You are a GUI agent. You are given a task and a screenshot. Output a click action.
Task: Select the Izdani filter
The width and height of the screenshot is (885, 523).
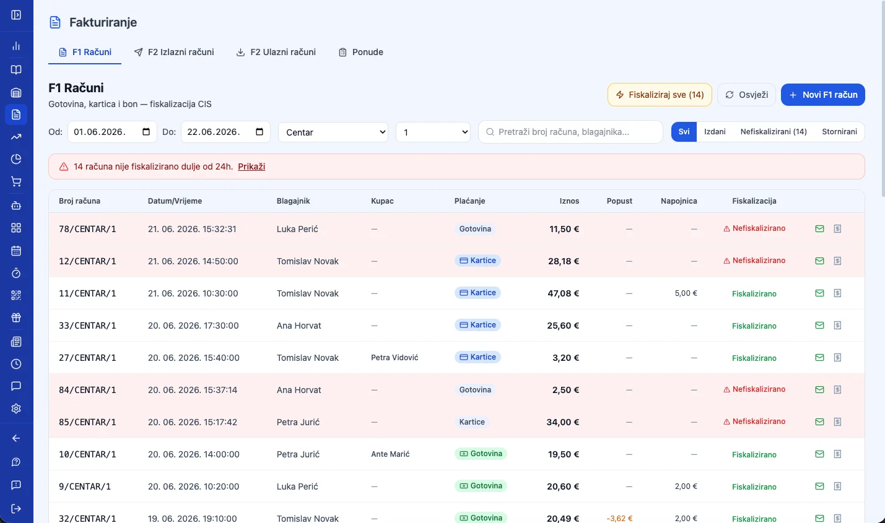[x=715, y=132]
